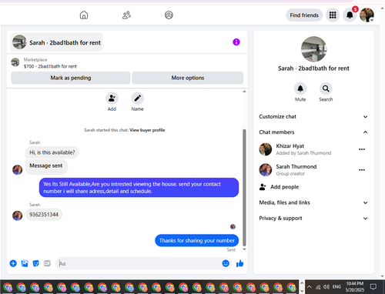Show hidden icons in system tray
Image resolution: width=385 pixels, height=294 pixels.
point(310,287)
